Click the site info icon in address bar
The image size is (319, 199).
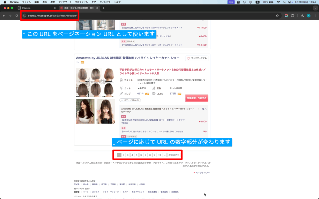24,16
